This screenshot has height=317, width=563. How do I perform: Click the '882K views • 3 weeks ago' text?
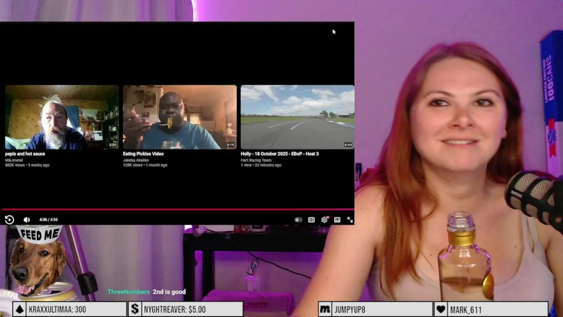tap(27, 165)
